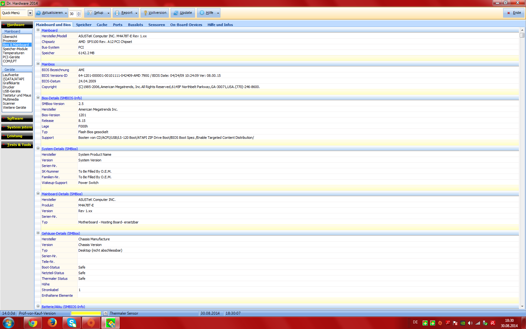Open the Report dropdown arrow

pyautogui.click(x=137, y=13)
